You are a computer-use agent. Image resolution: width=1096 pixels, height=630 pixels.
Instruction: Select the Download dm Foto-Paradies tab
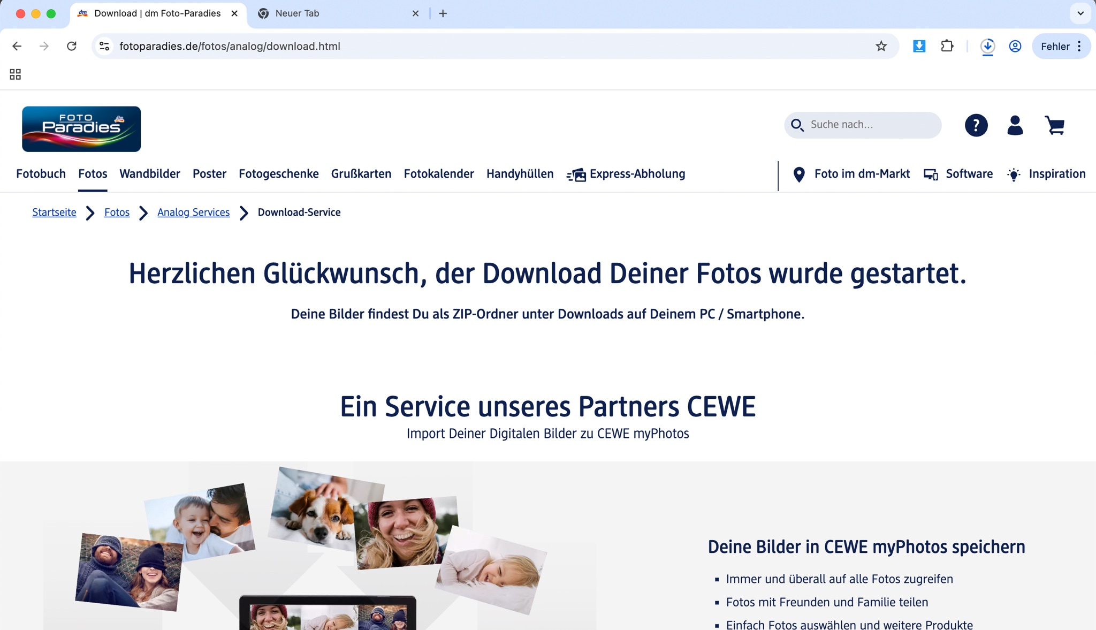pyautogui.click(x=157, y=13)
